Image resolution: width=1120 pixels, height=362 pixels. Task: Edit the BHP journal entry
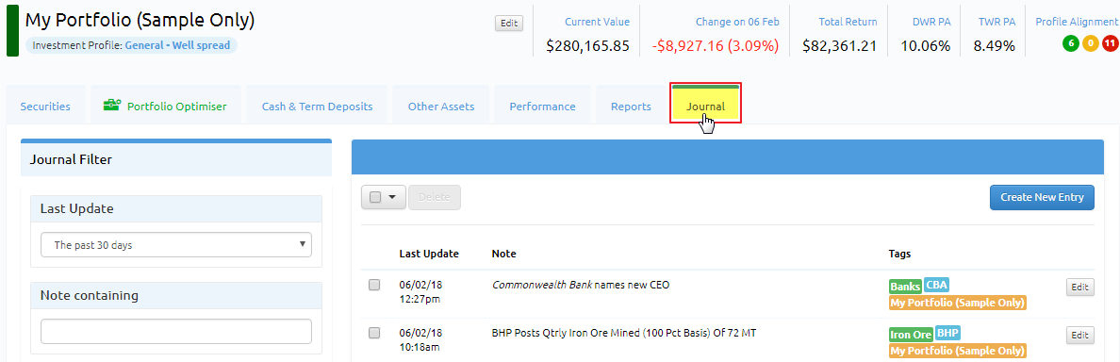pyautogui.click(x=1079, y=335)
